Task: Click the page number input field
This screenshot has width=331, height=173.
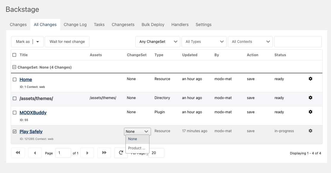Action: click(x=63, y=153)
